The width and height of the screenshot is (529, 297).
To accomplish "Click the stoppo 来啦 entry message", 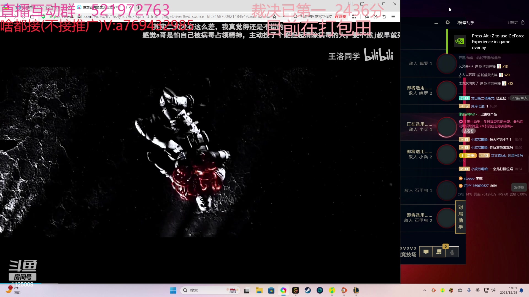I will point(471,178).
